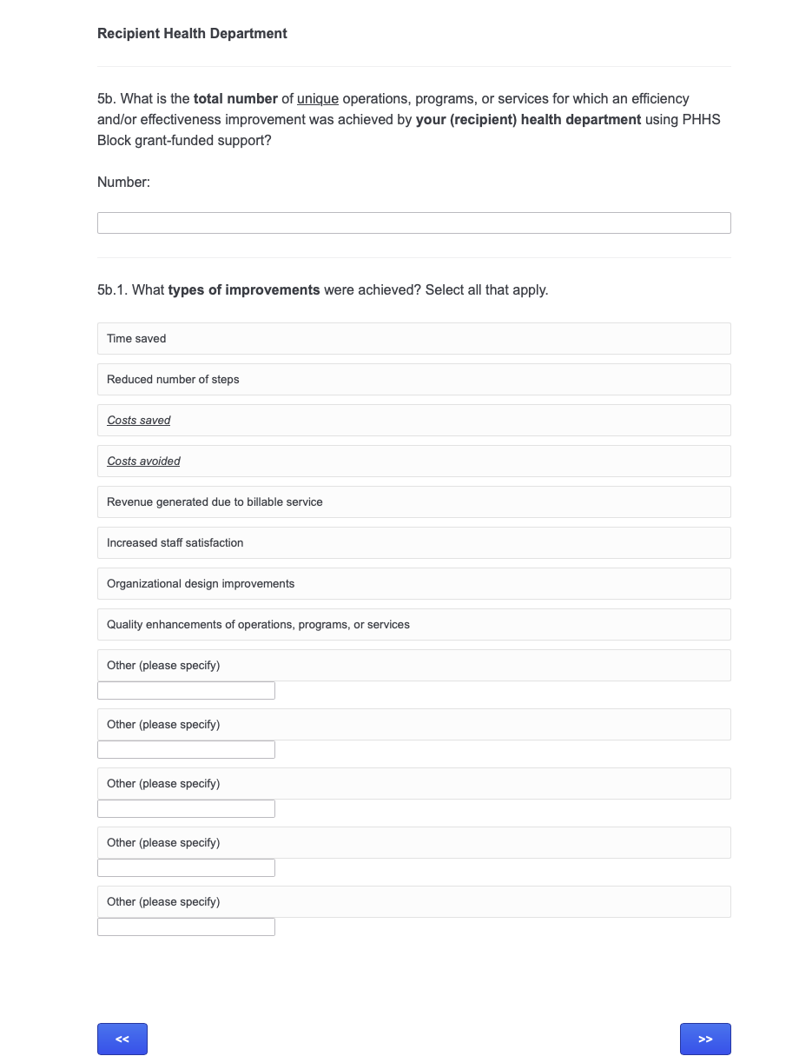Advance with the >> next button

(x=705, y=1039)
